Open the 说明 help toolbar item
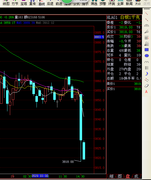151x180 pixels. [x=147, y=3]
